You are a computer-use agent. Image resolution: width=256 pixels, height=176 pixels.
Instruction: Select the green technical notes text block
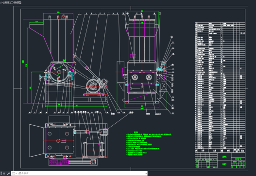149,144
